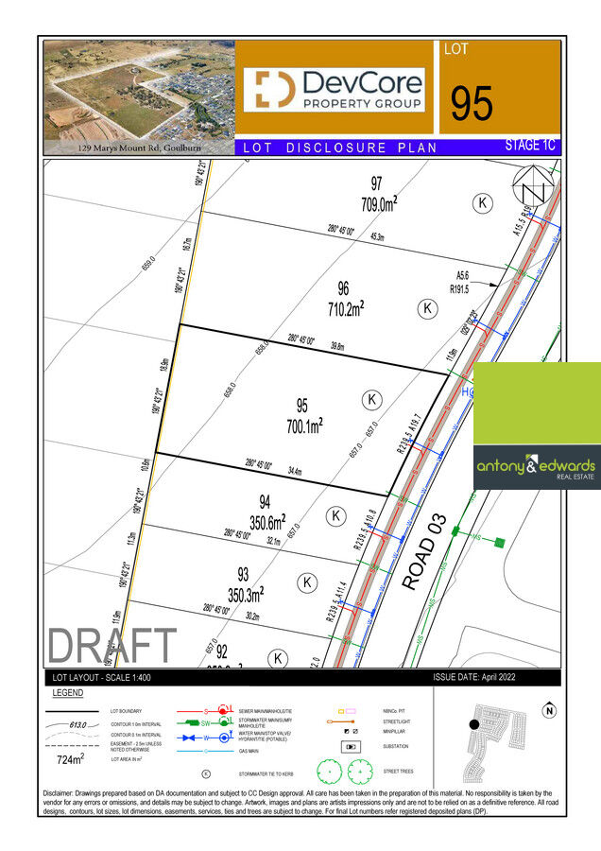The image size is (601, 851).
Task: Click the K kerb symbol in lot 93
Action: click(x=307, y=582)
